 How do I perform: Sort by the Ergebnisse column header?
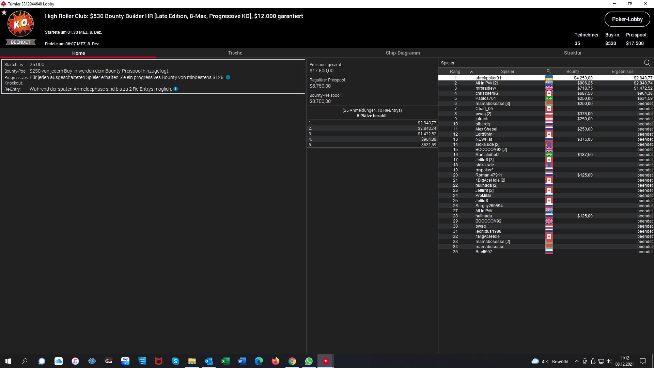(x=622, y=72)
